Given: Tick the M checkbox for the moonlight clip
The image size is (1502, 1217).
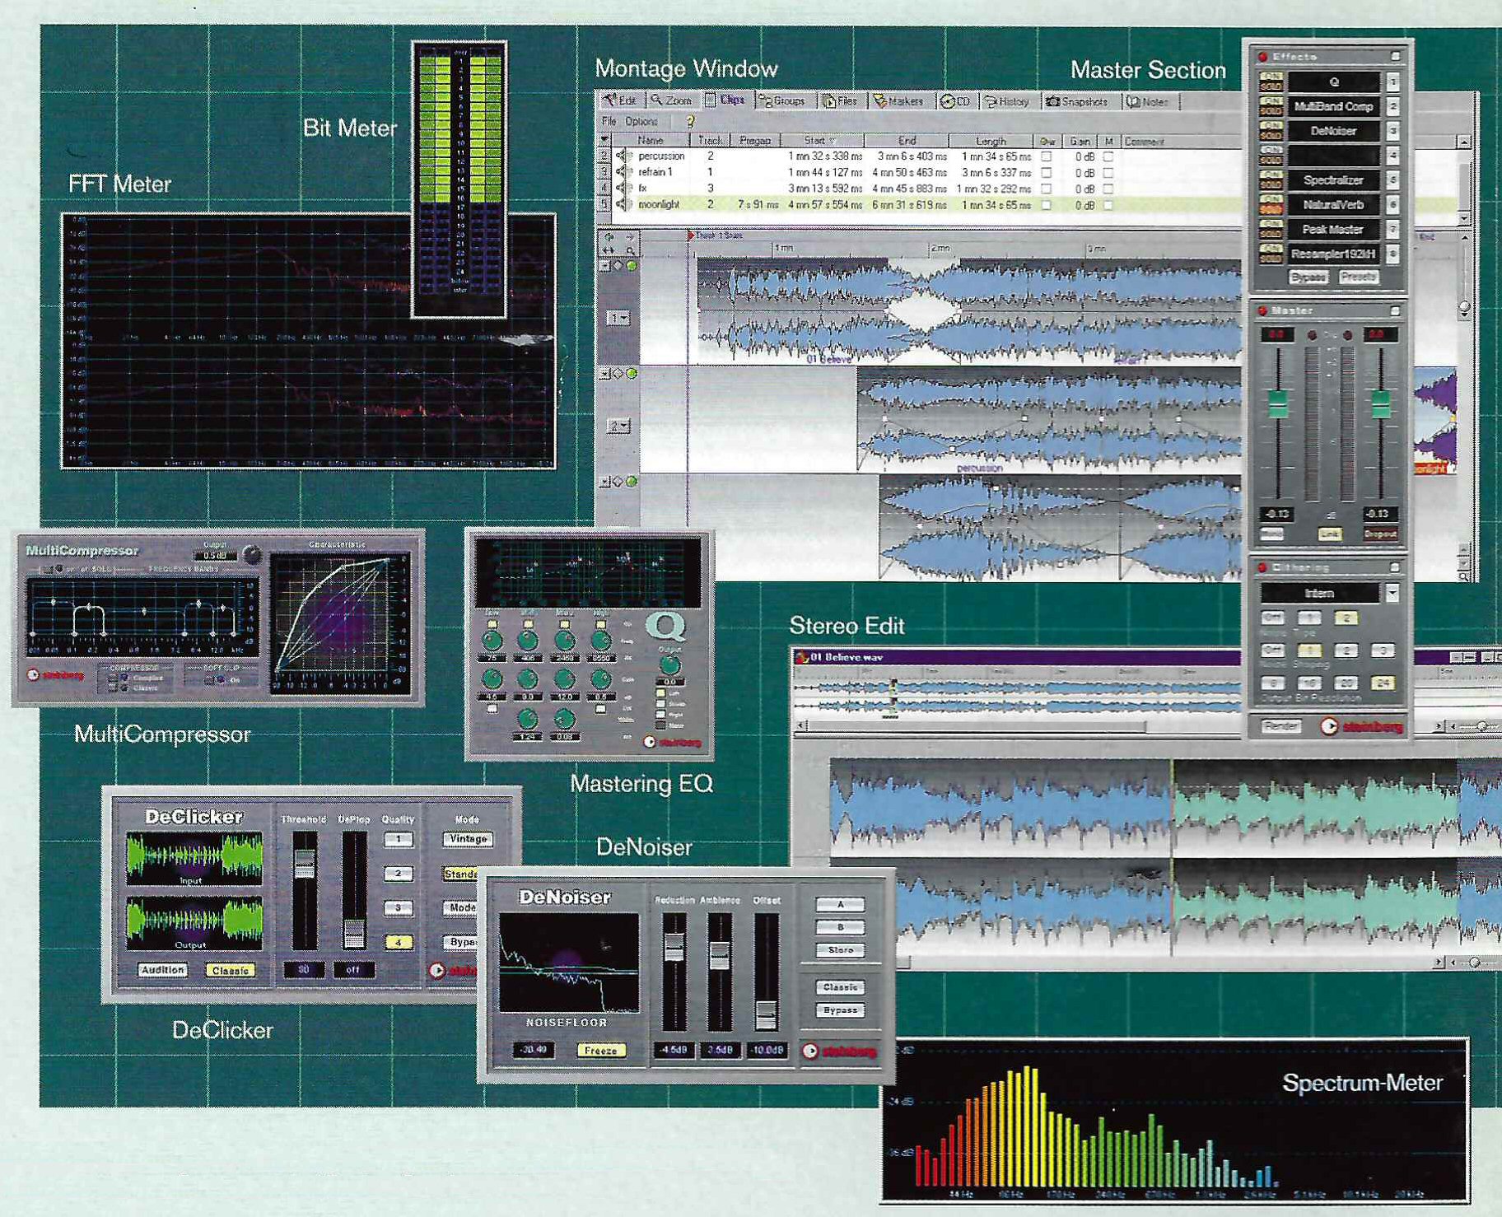Looking at the screenshot, I should pos(1108,205).
